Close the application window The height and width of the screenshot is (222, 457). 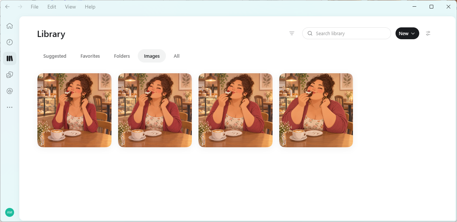click(448, 7)
